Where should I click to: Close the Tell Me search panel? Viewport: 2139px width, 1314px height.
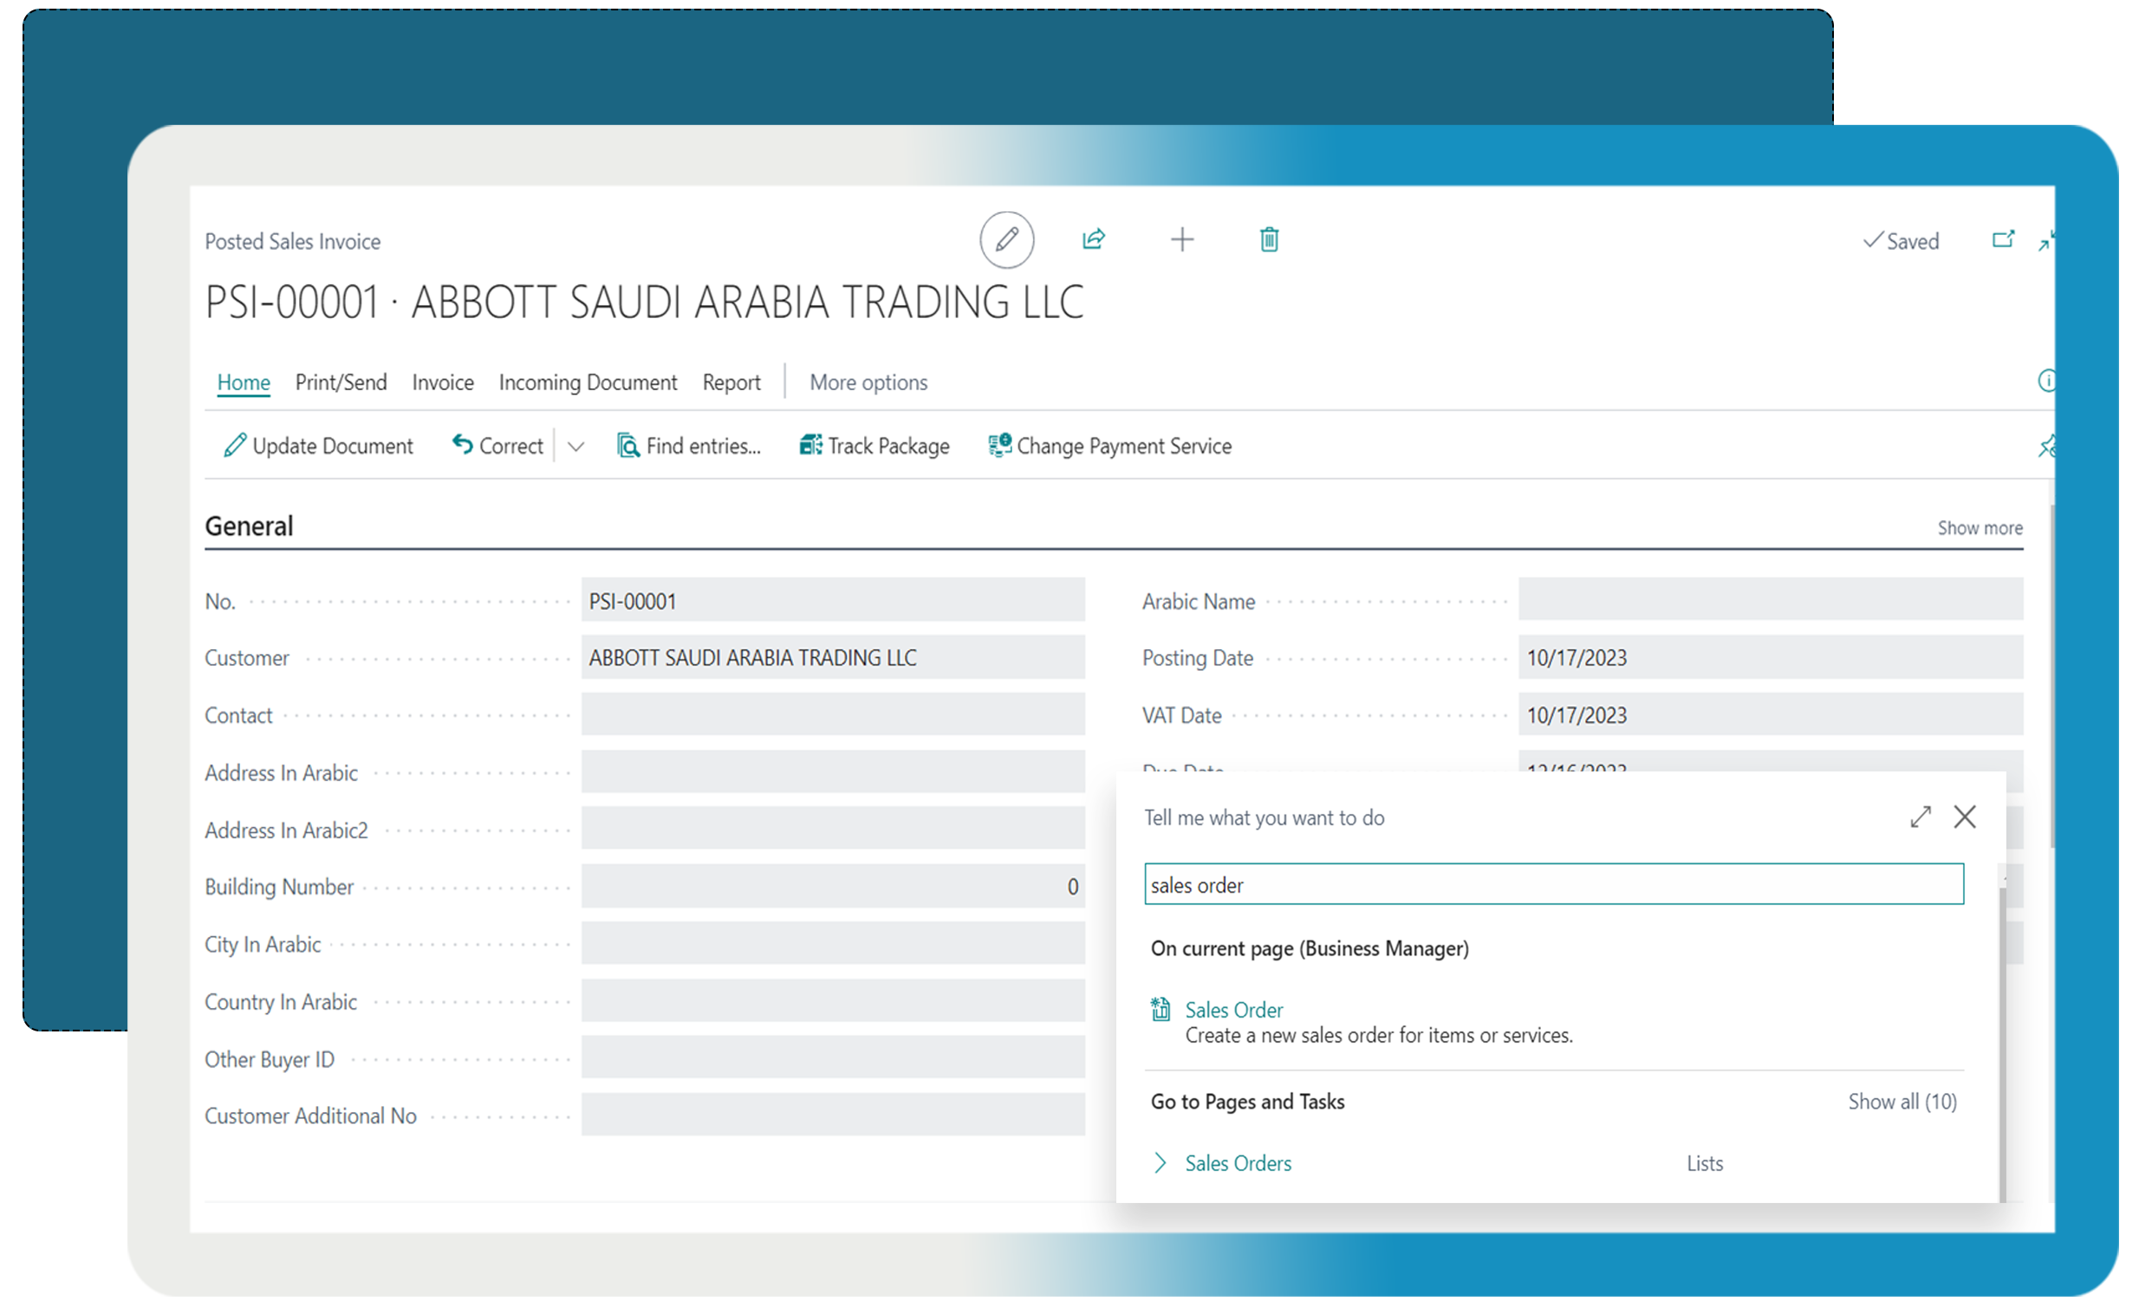(1964, 816)
